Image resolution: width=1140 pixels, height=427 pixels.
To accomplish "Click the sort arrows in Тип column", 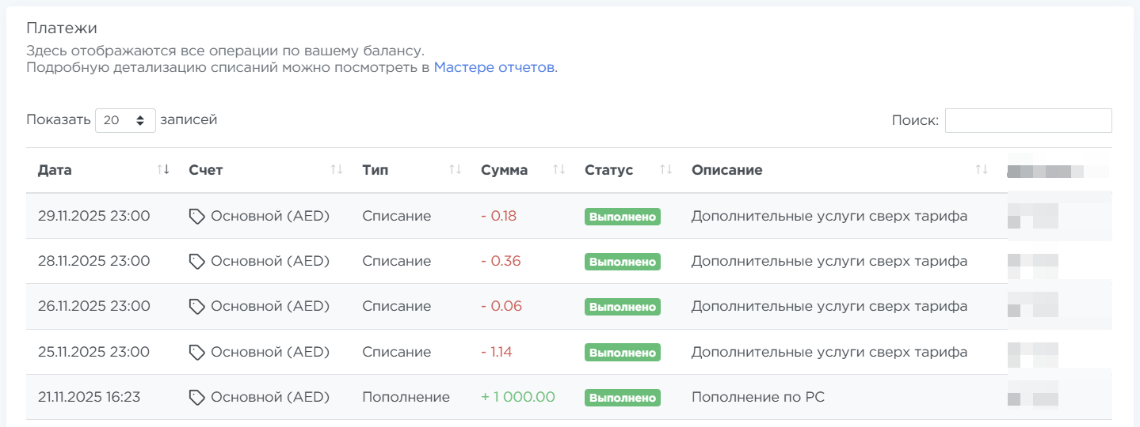I will [x=455, y=169].
